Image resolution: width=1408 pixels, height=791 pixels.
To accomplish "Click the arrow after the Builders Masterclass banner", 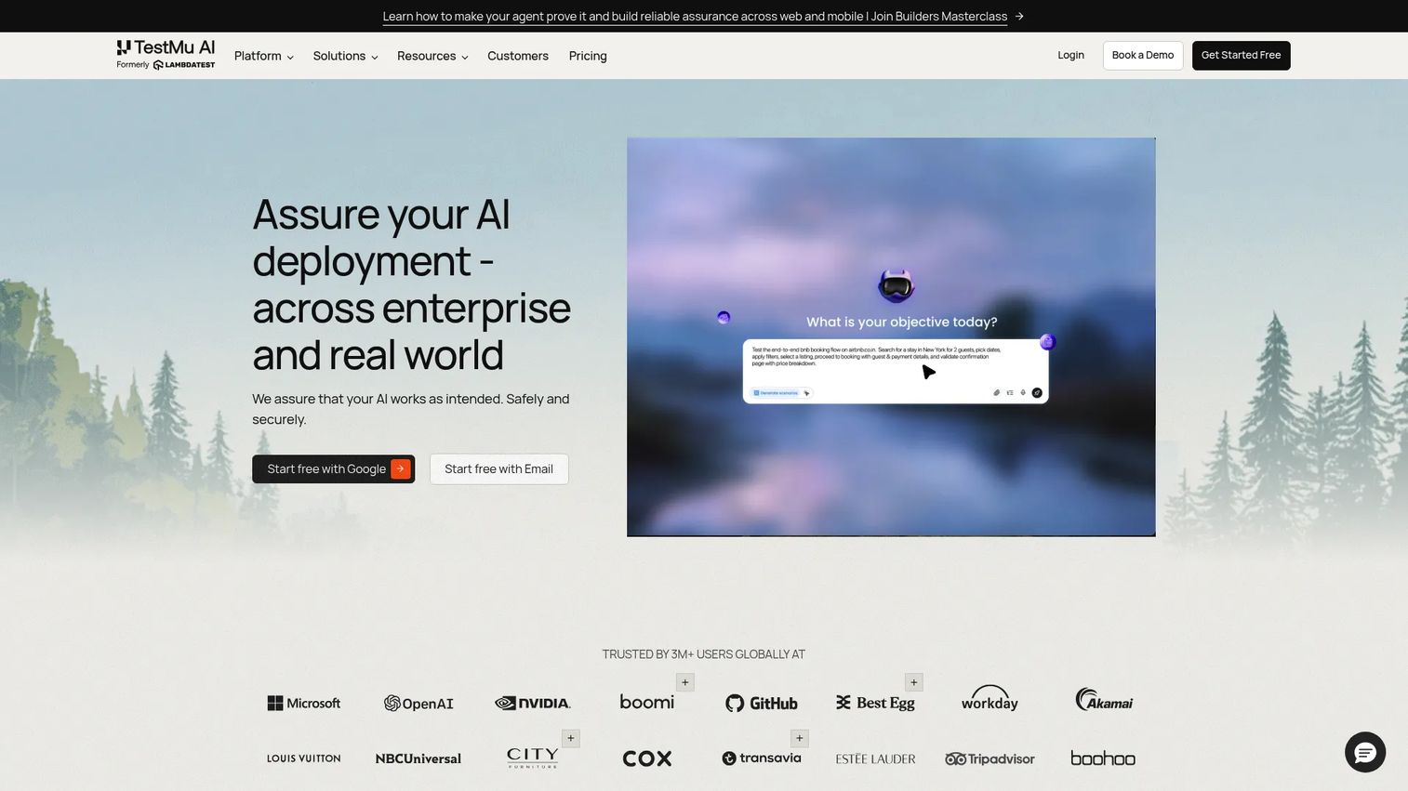I will click(1019, 16).
